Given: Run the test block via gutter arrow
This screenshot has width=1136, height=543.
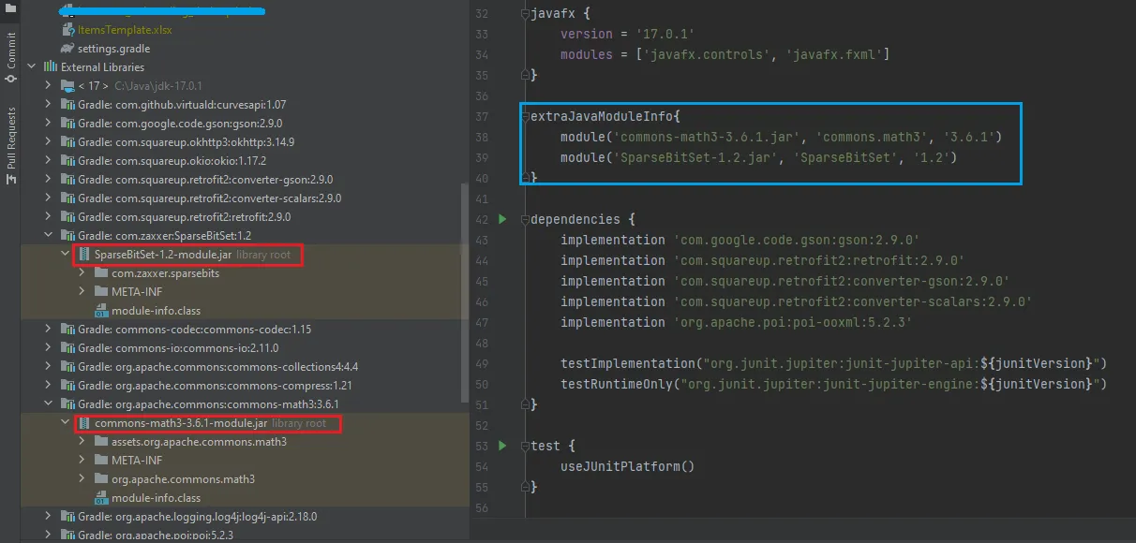Looking at the screenshot, I should 502,446.
